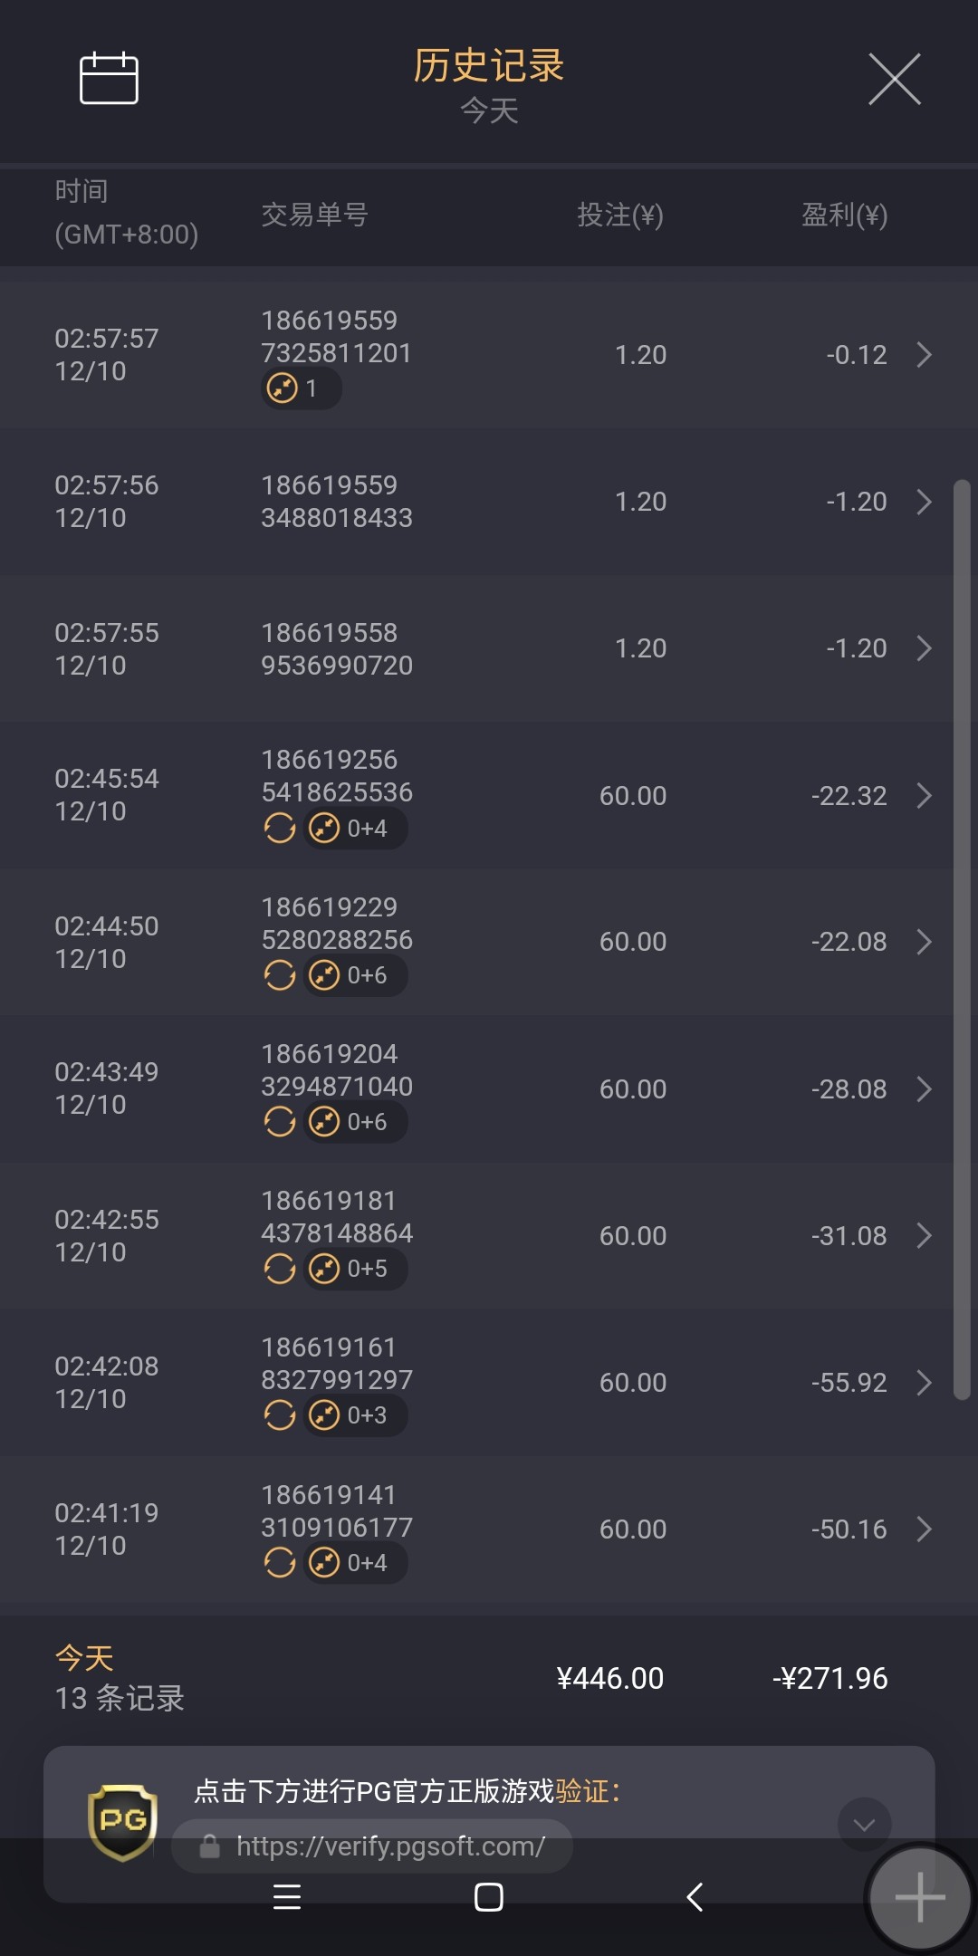Tap the 0+6 badge on the 02:44:50 record
Image resolution: width=978 pixels, height=1956 pixels.
click(x=355, y=975)
